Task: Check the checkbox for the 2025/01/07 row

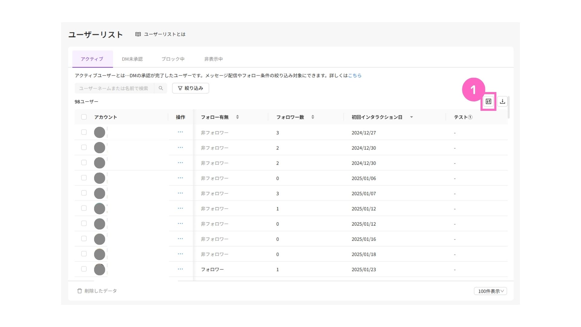Action: 84,193
